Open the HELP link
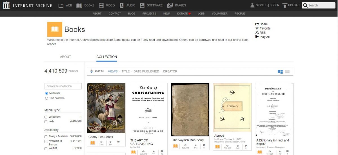The image size is (338, 155). (166, 14)
